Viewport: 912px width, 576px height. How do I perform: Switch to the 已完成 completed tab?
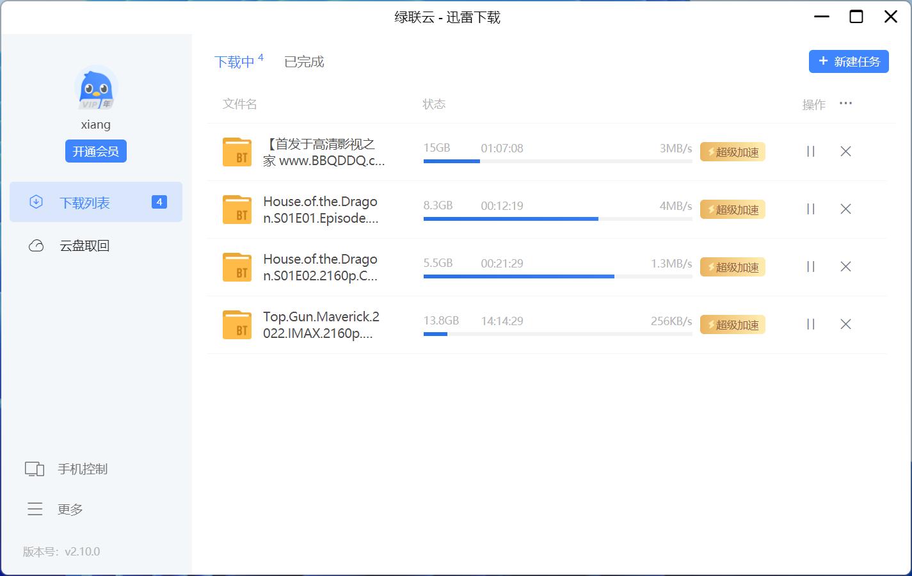(x=305, y=61)
